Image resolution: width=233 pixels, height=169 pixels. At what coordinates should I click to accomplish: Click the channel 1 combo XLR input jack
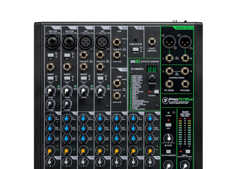pos(52,42)
